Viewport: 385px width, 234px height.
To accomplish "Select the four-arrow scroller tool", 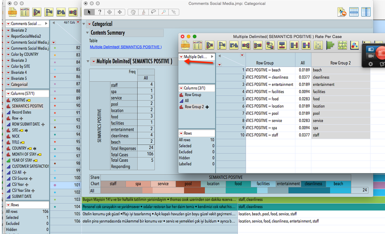I will (120, 12).
